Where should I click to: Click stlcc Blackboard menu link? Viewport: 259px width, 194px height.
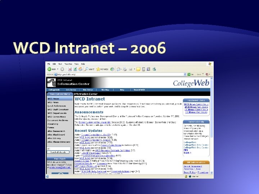point(56,135)
